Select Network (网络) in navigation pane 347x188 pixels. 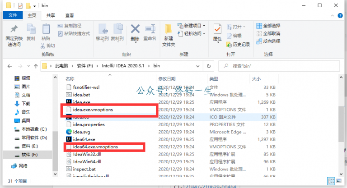[x=19, y=166]
